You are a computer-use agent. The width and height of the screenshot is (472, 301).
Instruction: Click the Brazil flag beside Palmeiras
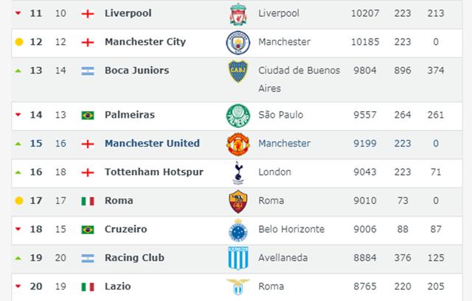coord(88,116)
